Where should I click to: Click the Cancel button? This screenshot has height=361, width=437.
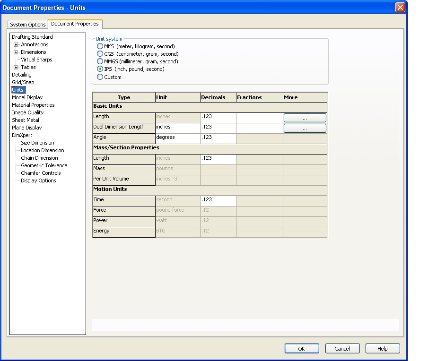pos(342,348)
